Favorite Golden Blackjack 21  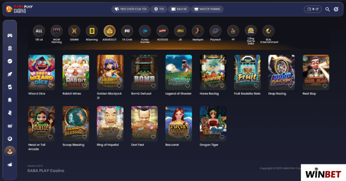119,86
